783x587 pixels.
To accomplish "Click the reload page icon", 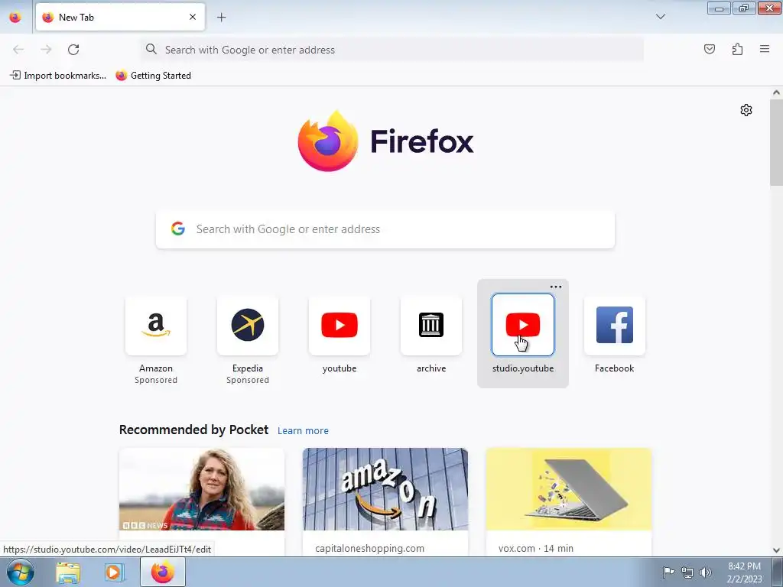I will coord(73,50).
